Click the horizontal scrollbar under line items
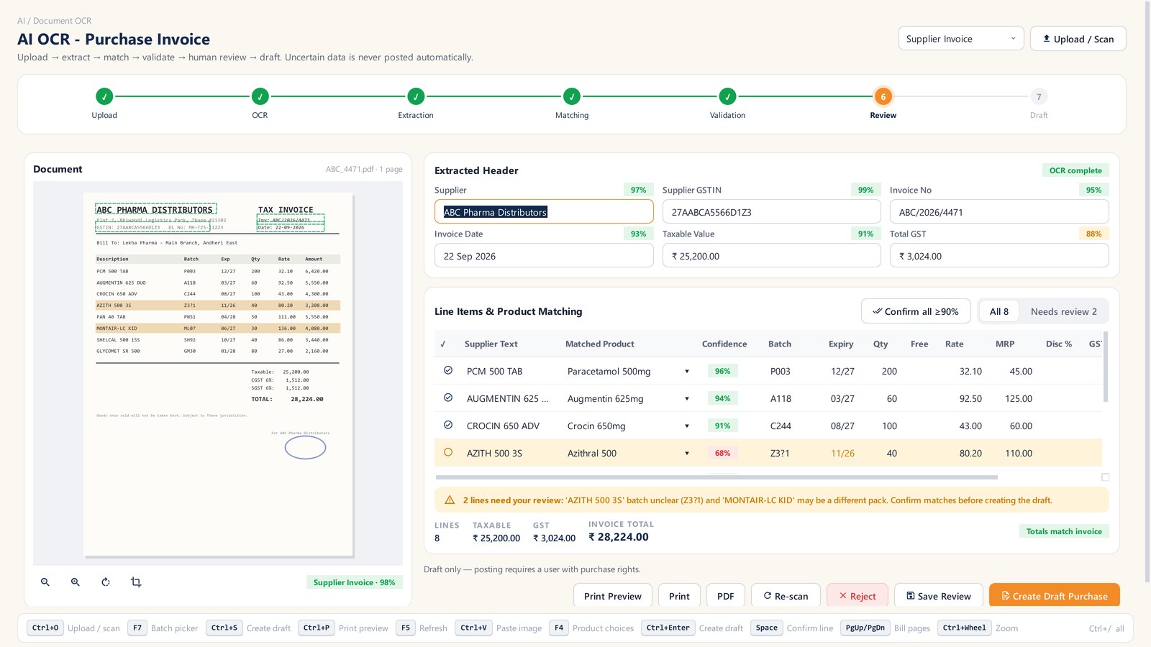Image resolution: width=1151 pixels, height=647 pixels. pyautogui.click(x=716, y=477)
